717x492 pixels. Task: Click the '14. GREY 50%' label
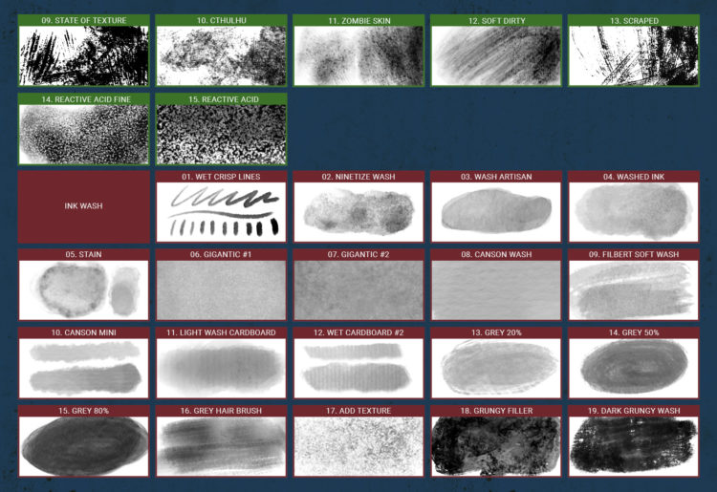[x=634, y=332]
